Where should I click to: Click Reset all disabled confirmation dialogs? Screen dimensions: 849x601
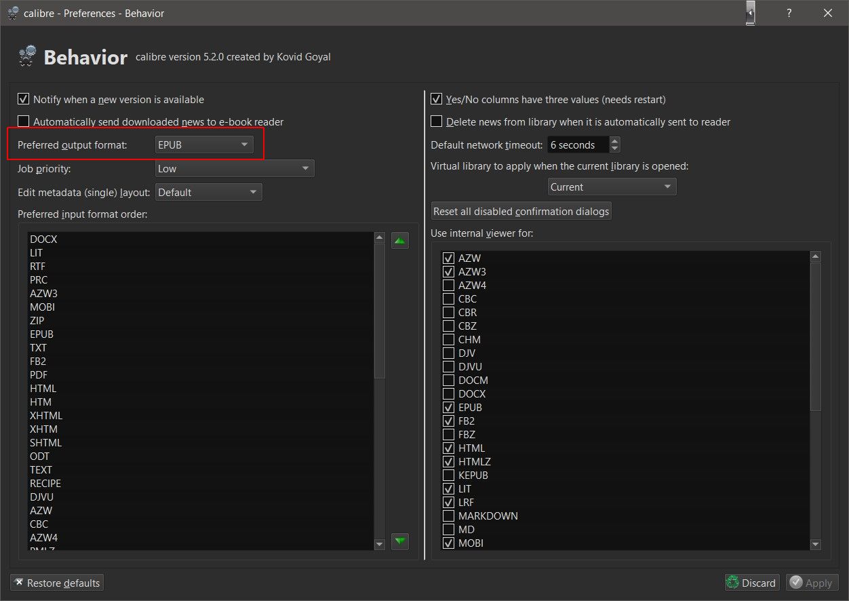[521, 211]
